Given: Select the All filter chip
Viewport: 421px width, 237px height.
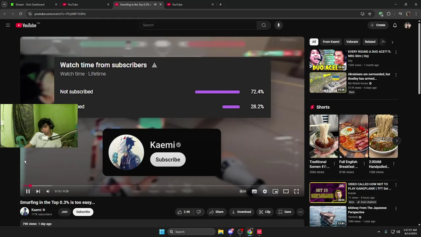Looking at the screenshot, I should click(314, 42).
